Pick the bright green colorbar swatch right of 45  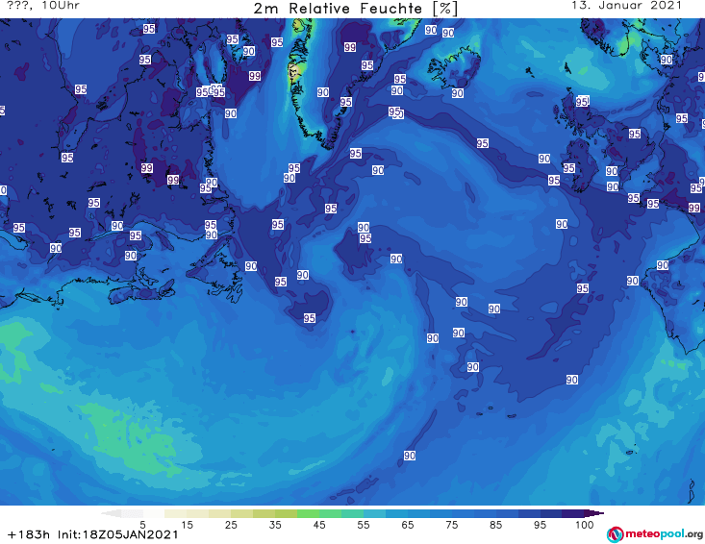pyautogui.click(x=331, y=513)
